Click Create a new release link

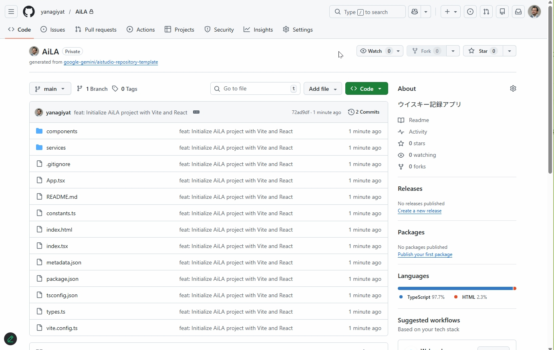(419, 211)
